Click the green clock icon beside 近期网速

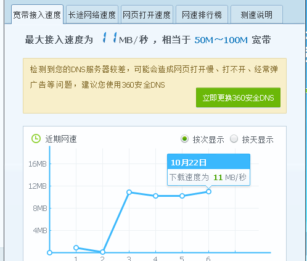click(36, 139)
